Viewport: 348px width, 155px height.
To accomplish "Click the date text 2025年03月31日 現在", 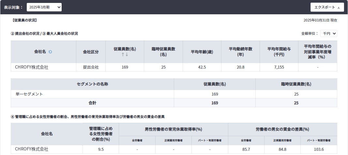I will click(321, 20).
